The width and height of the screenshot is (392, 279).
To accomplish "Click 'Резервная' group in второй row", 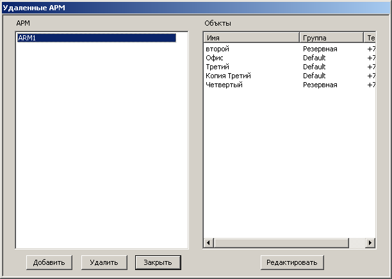I will click(x=320, y=49).
